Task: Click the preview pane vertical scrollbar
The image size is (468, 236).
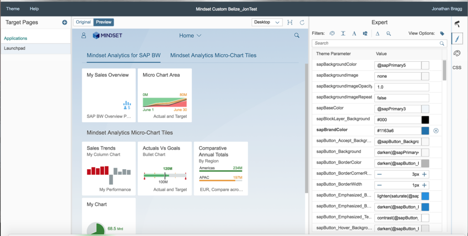Action: point(307,129)
